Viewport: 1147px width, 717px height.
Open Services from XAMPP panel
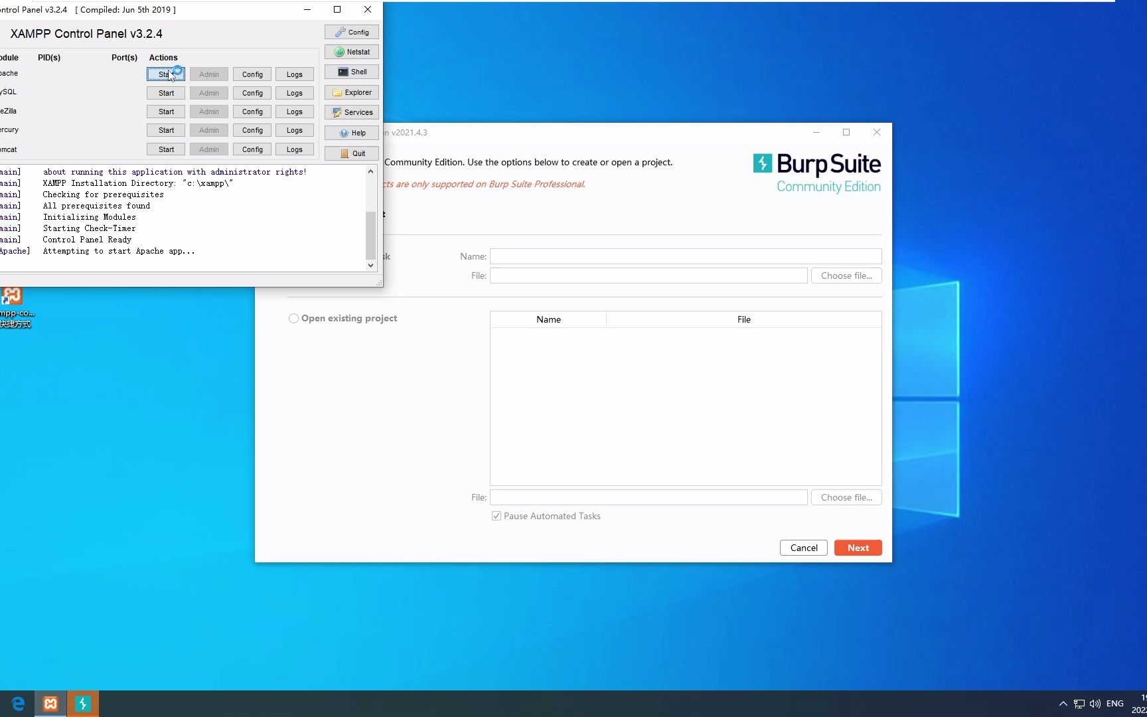tap(351, 112)
